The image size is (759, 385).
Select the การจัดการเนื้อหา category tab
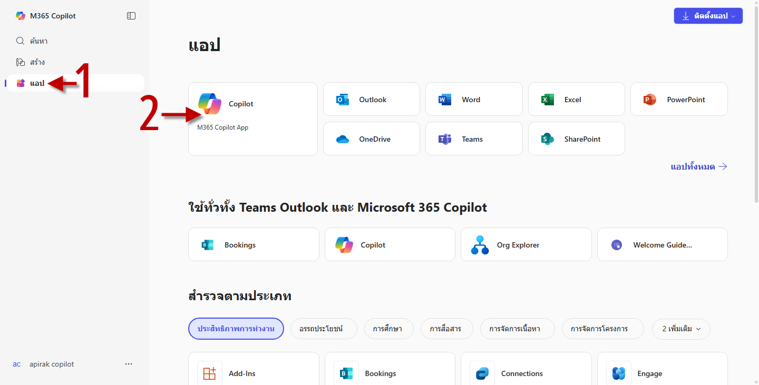click(x=518, y=329)
